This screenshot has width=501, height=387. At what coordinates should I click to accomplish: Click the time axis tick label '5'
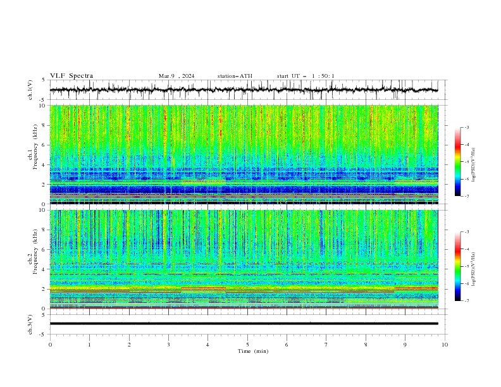click(x=247, y=345)
